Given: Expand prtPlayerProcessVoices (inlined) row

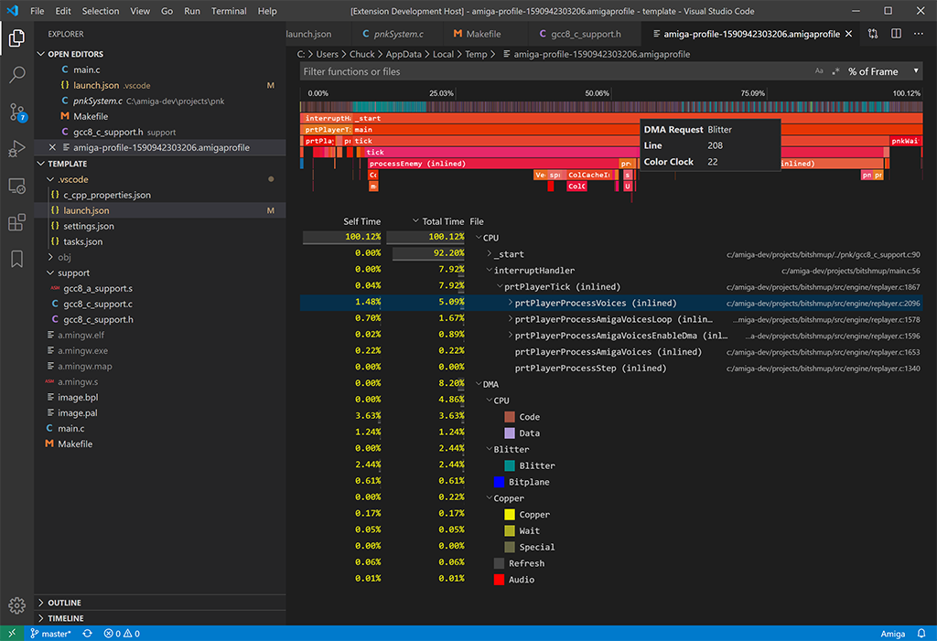Looking at the screenshot, I should click(511, 303).
